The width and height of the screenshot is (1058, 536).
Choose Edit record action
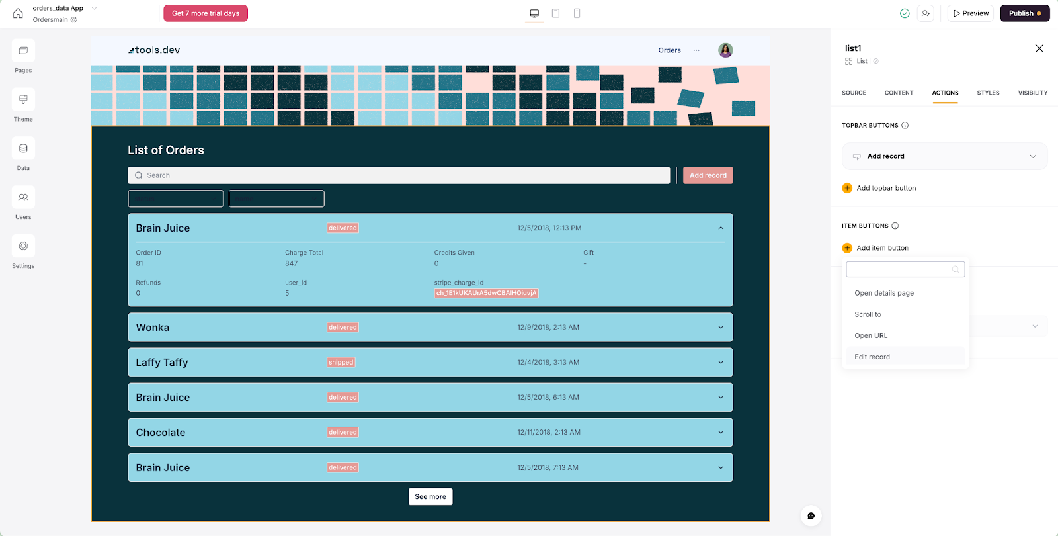[905, 357]
